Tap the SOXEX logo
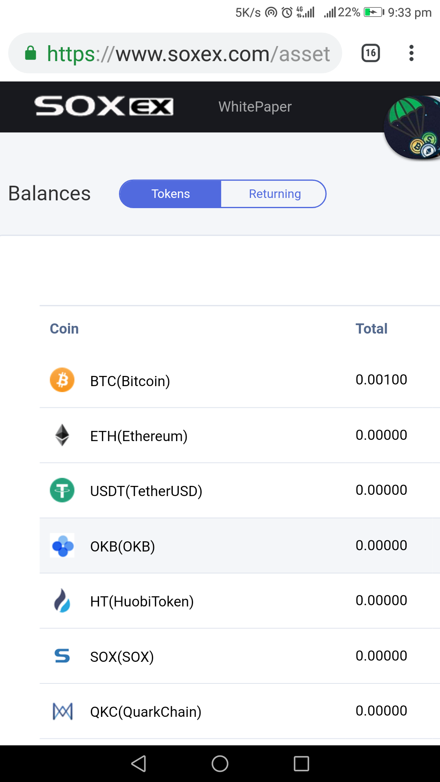Screen dimensions: 440x782 pyautogui.click(x=104, y=106)
